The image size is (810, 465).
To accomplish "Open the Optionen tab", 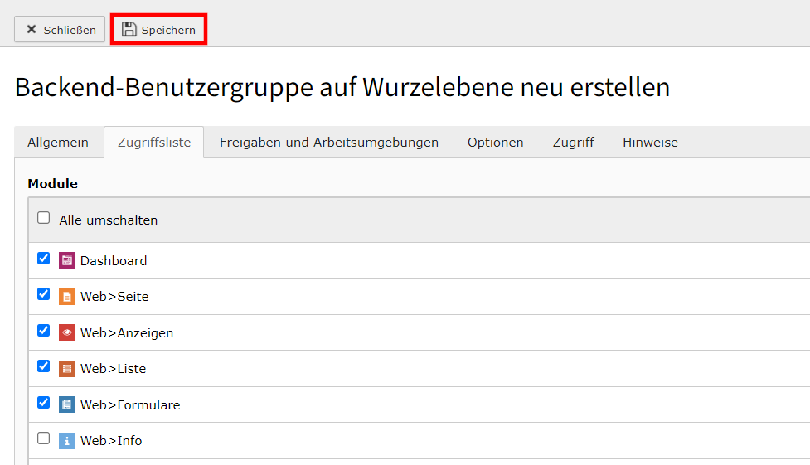I will point(496,142).
